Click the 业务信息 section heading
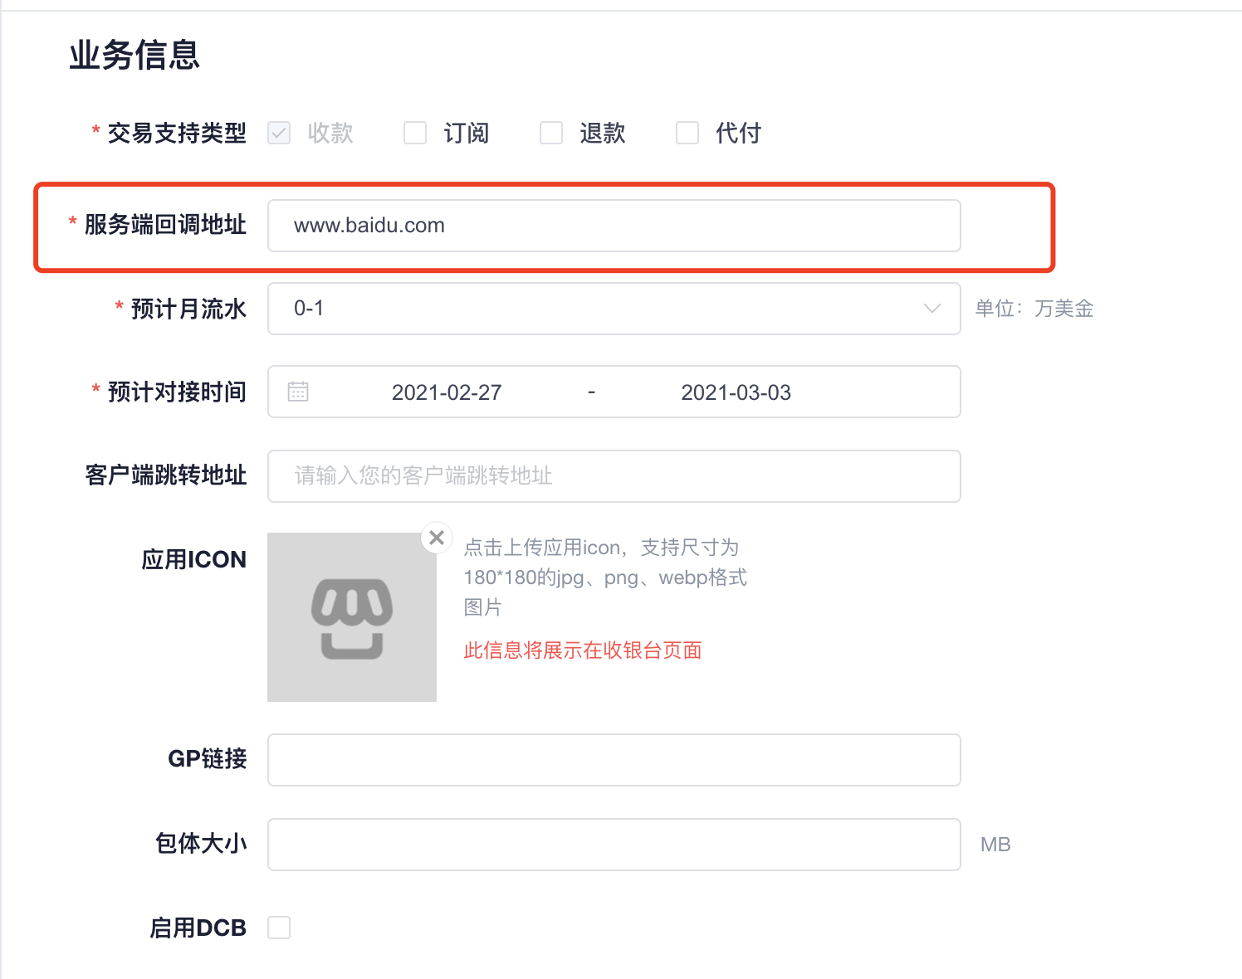The image size is (1242, 979). tap(134, 55)
